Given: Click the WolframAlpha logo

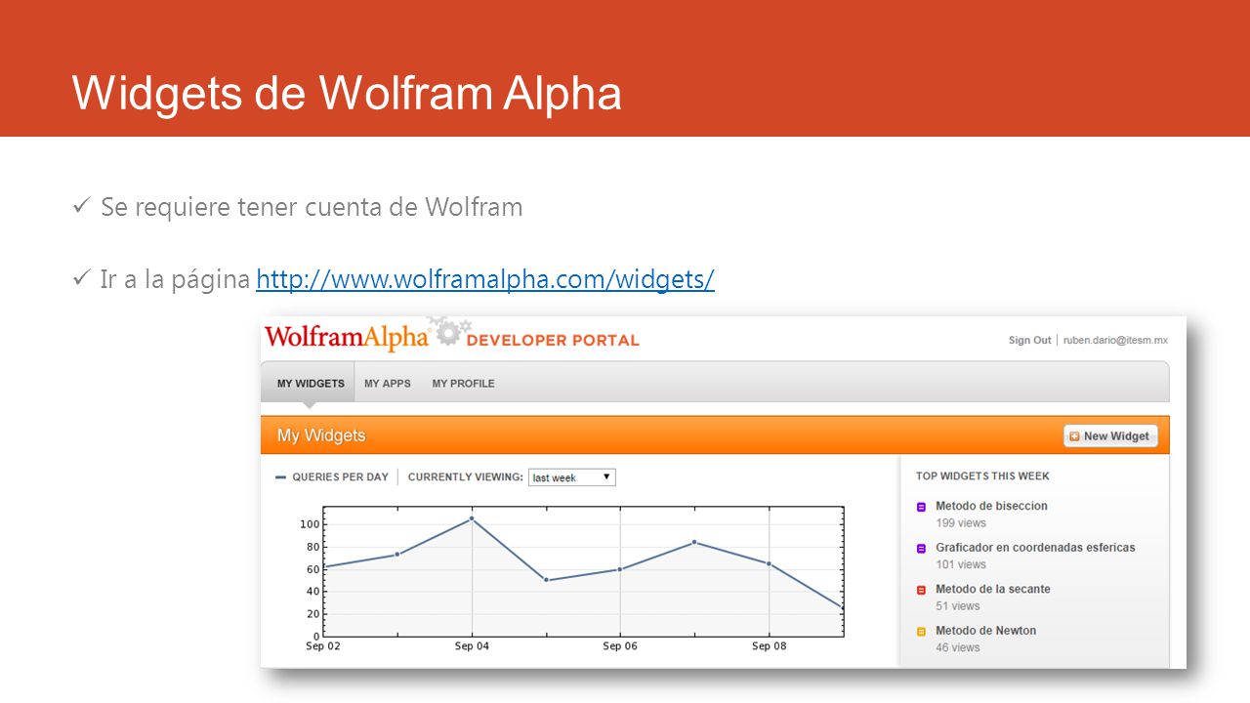Looking at the screenshot, I should coord(346,337).
